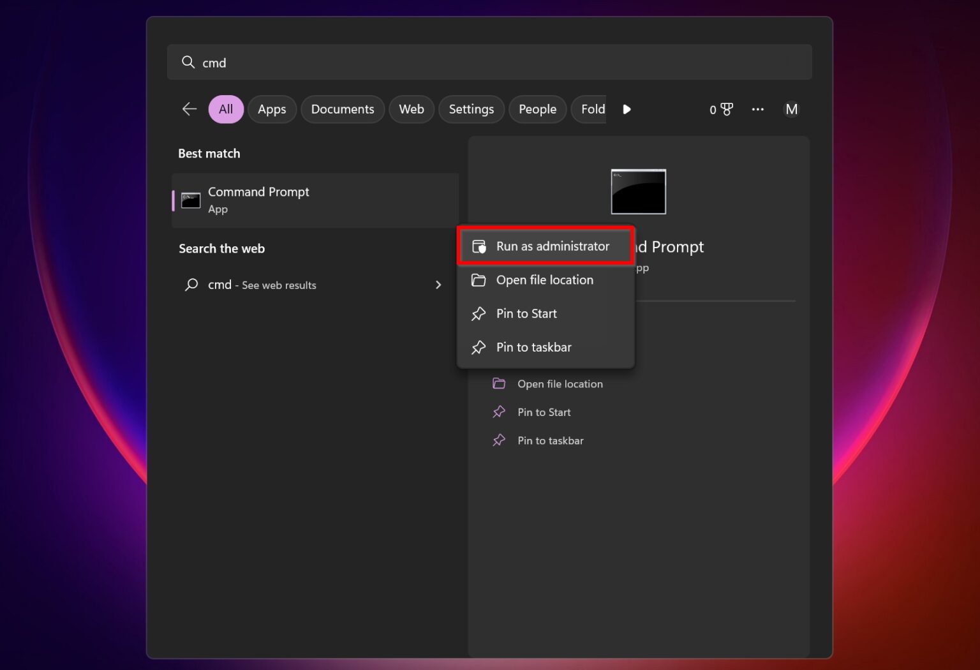This screenshot has width=980, height=670.
Task: Open the Web search category
Action: tap(412, 109)
